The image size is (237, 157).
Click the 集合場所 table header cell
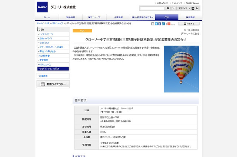tap(87, 127)
